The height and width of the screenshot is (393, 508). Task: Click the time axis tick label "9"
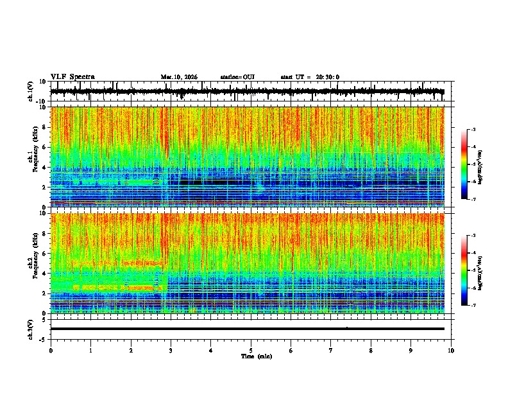(x=411, y=351)
